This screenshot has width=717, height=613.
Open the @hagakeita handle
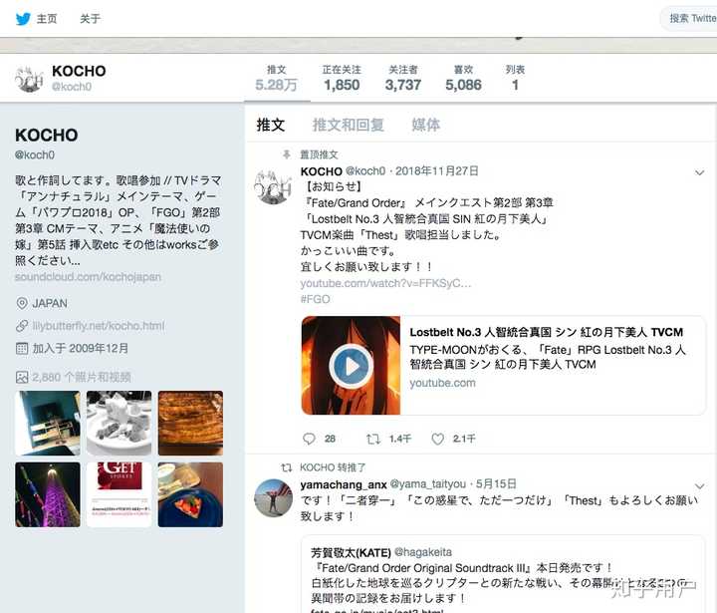[x=423, y=552]
